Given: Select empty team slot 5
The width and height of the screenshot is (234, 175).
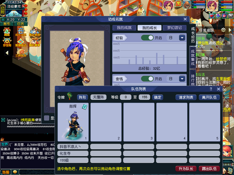Looking at the screenshot, I should click(x=205, y=122).
